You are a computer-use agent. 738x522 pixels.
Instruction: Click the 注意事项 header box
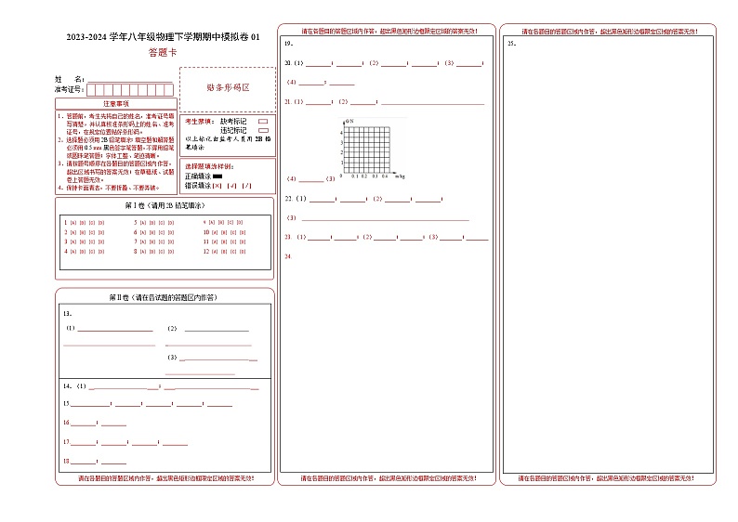(116, 104)
